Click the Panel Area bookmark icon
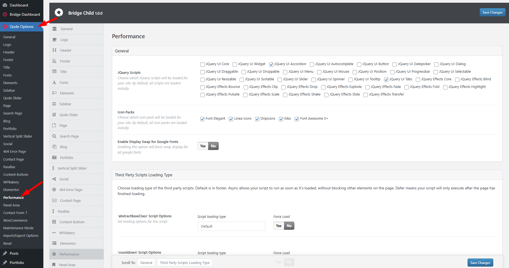 54,265
